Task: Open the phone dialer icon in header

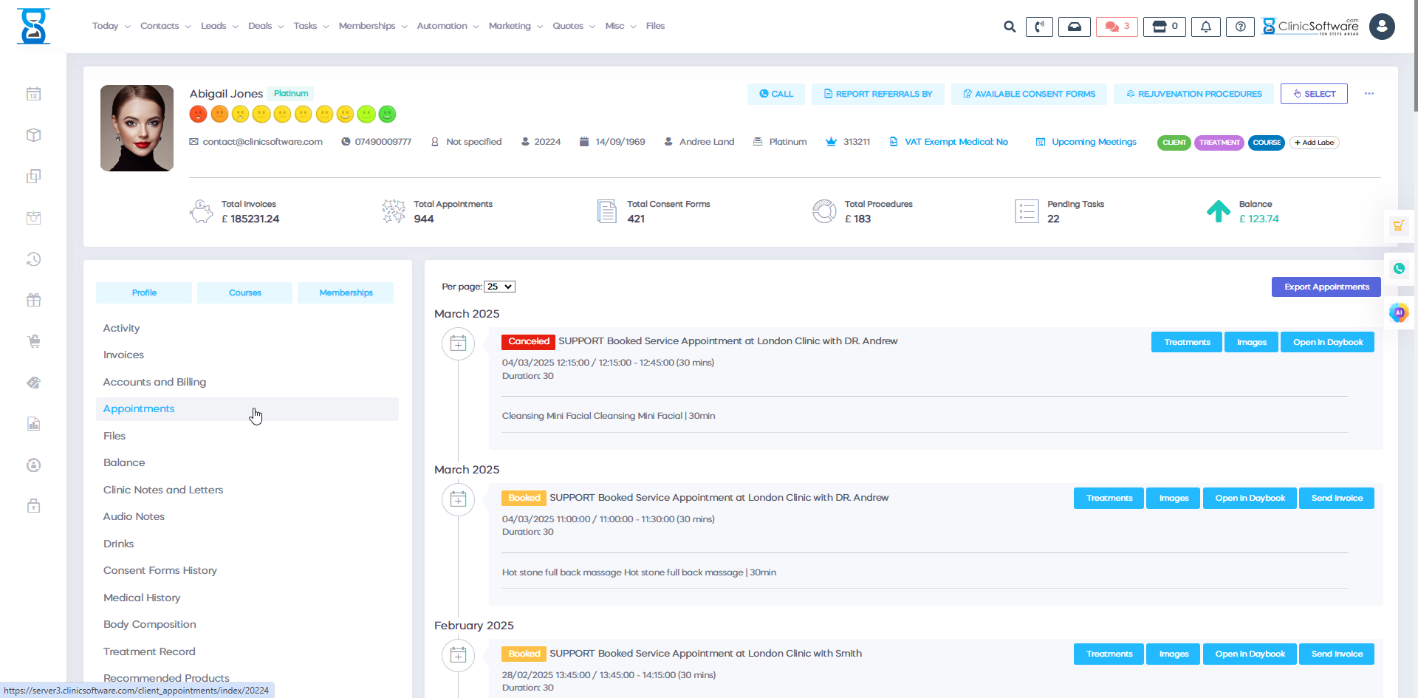Action: (x=1038, y=27)
